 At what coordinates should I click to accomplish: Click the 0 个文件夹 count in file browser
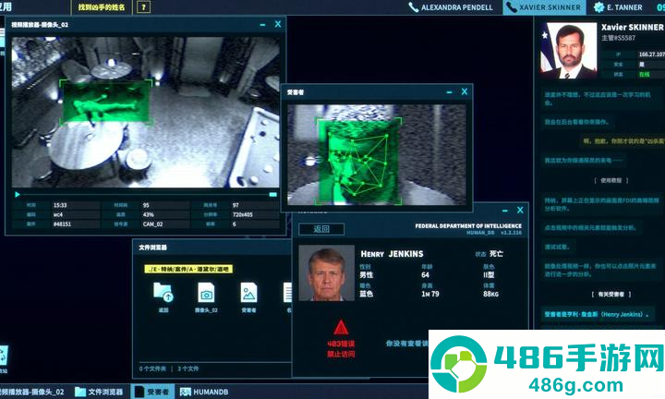coord(152,369)
